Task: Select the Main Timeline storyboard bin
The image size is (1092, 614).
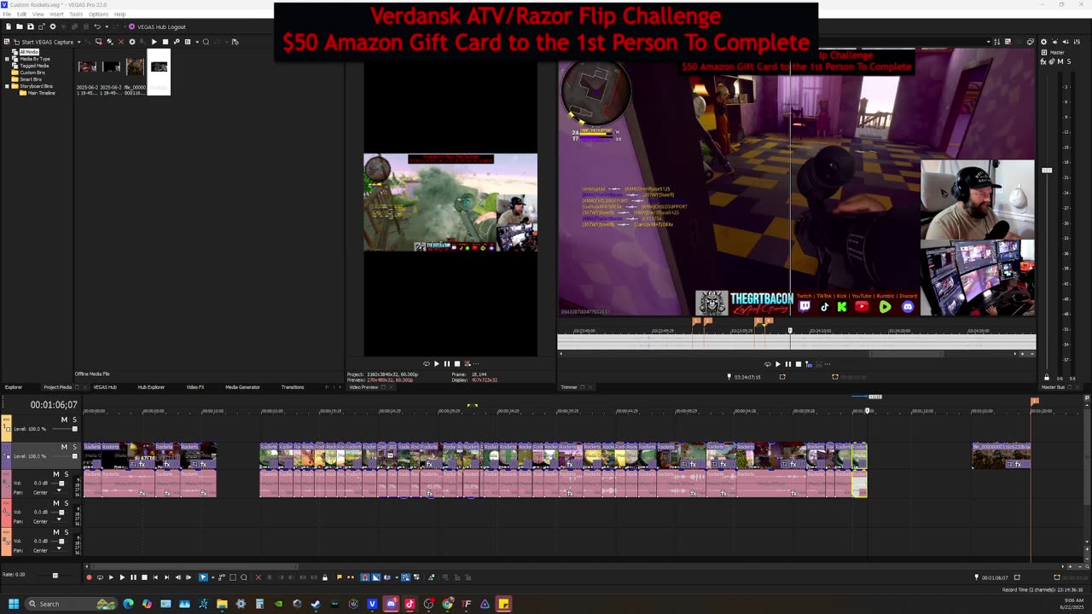Action: coord(42,93)
